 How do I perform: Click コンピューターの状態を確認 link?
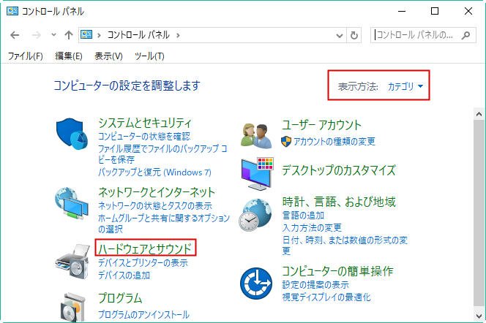(x=144, y=136)
